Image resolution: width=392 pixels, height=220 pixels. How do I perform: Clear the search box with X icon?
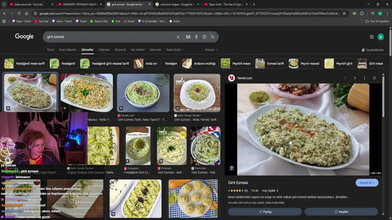[x=178, y=37]
